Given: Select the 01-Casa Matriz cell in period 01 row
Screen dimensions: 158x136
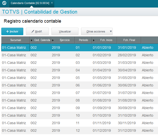Looking at the screenshot, I should (16, 48).
